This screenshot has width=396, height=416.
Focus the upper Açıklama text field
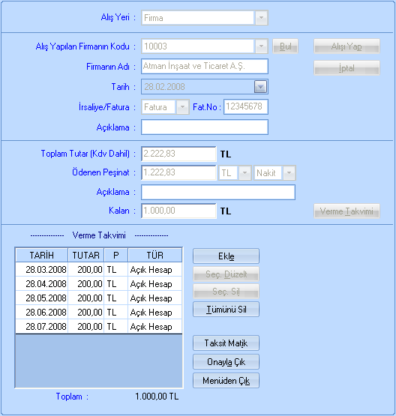pos(205,127)
